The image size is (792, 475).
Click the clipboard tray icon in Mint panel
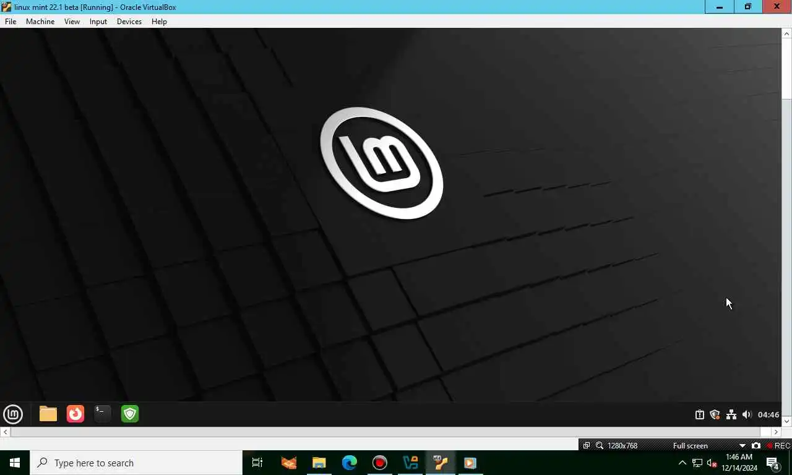pyautogui.click(x=700, y=414)
